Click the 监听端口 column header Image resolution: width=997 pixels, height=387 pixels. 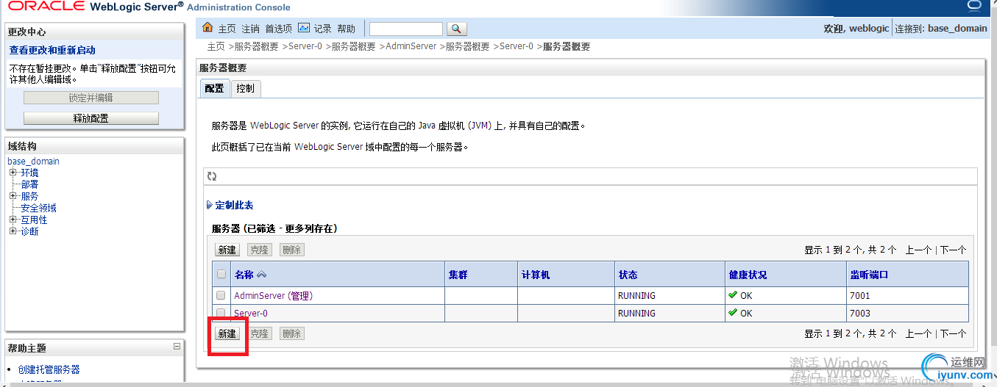click(869, 275)
